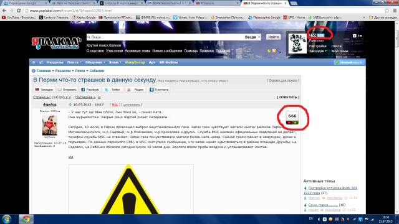
Task: Click the browser Back arrow
Action: click(x=4, y=11)
